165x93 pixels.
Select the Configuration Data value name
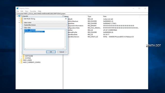tap(74, 28)
